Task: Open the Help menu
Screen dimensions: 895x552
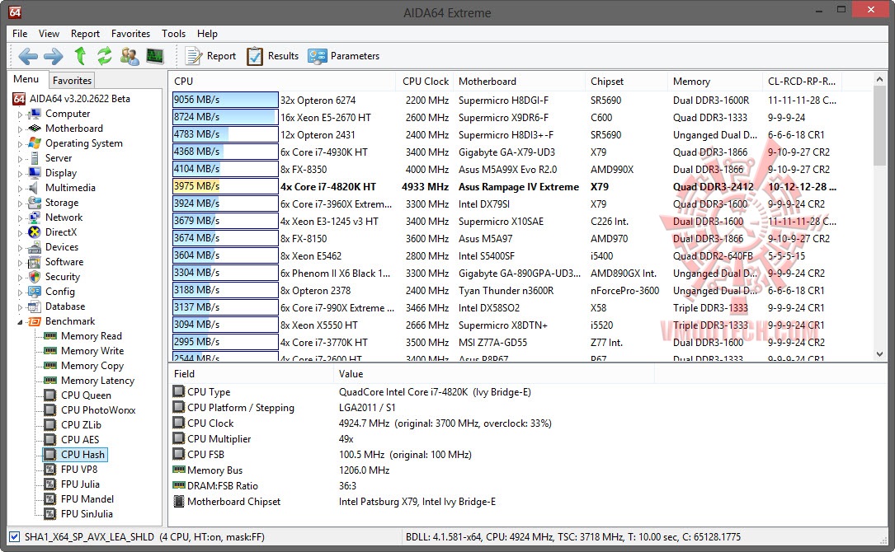Action: pos(207,34)
